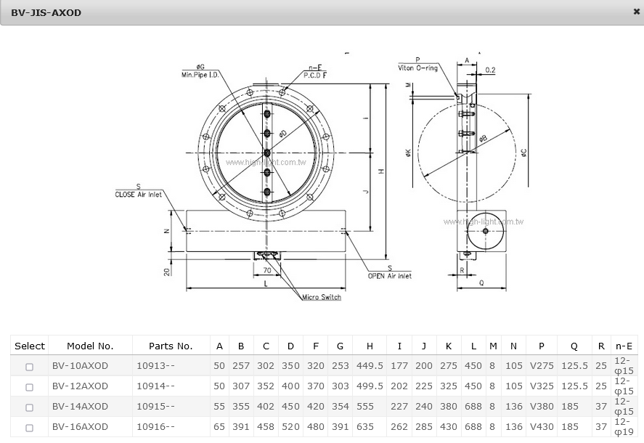Tick the checkbox for BV-12AXOD
Screen dimensions: 644x443
[x=29, y=387]
